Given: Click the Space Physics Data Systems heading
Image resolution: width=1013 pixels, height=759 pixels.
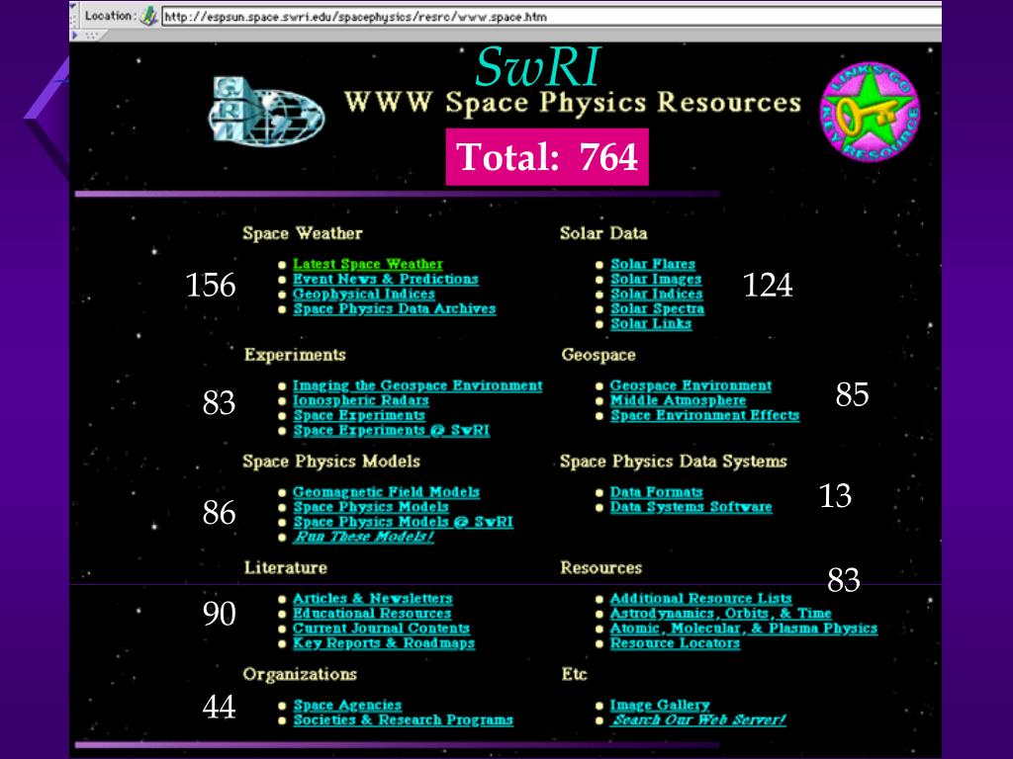Looking at the screenshot, I should pos(673,462).
